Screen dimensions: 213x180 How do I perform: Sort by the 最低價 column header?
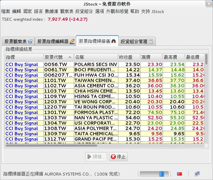195,57
